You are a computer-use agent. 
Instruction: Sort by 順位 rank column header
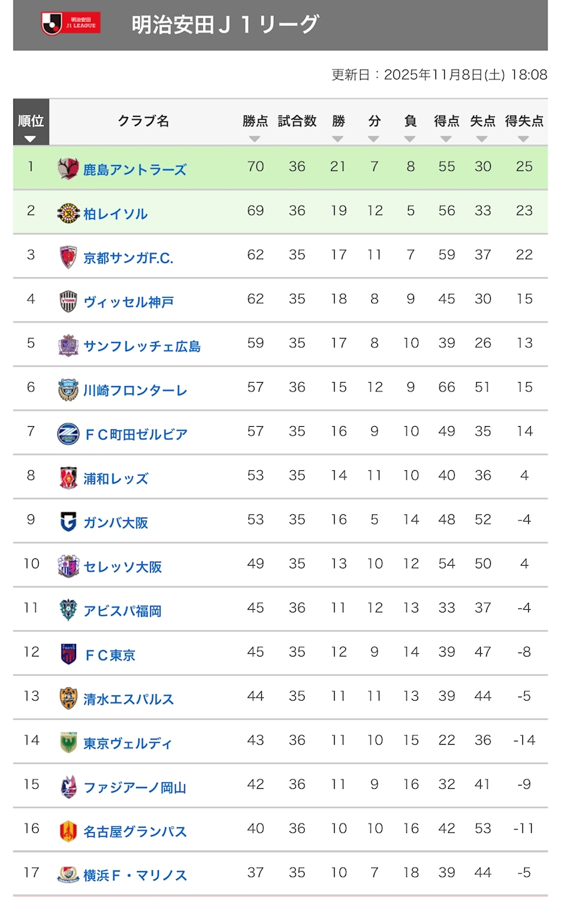(31, 128)
